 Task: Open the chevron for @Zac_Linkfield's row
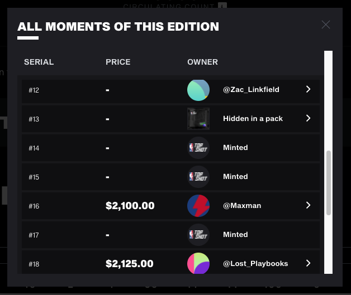pyautogui.click(x=309, y=89)
